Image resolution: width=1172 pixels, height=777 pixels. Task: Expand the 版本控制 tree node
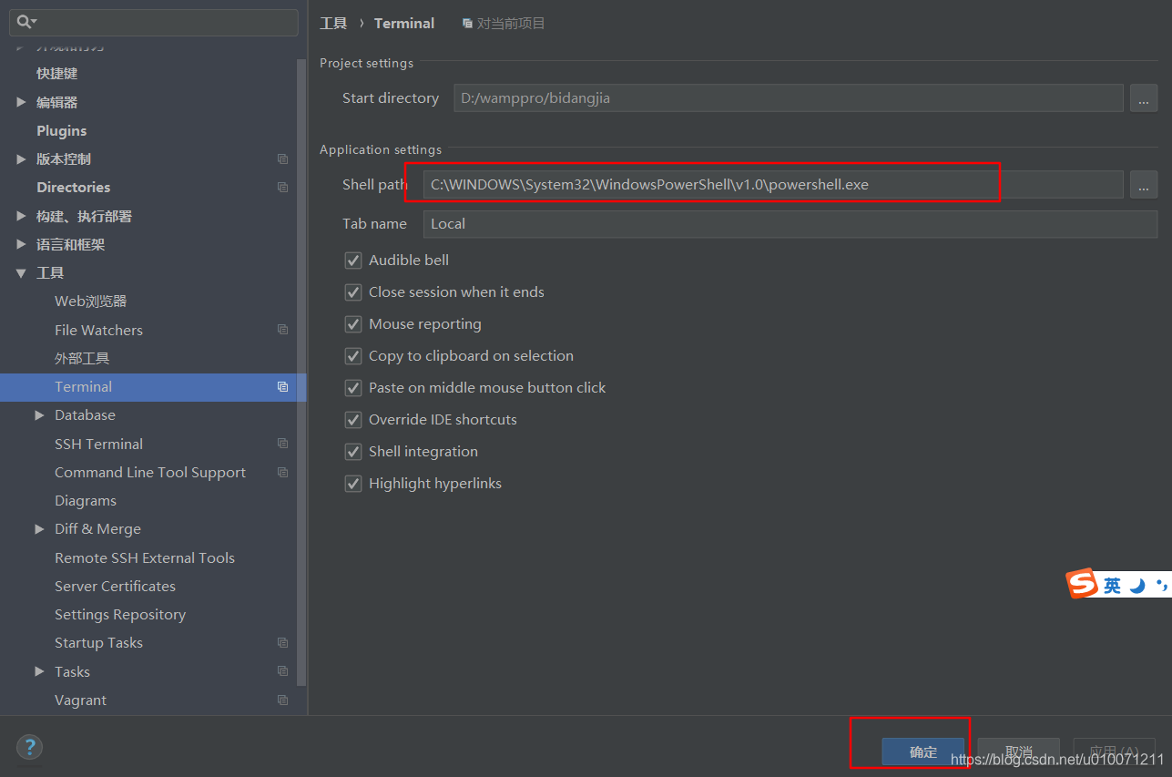coord(21,158)
